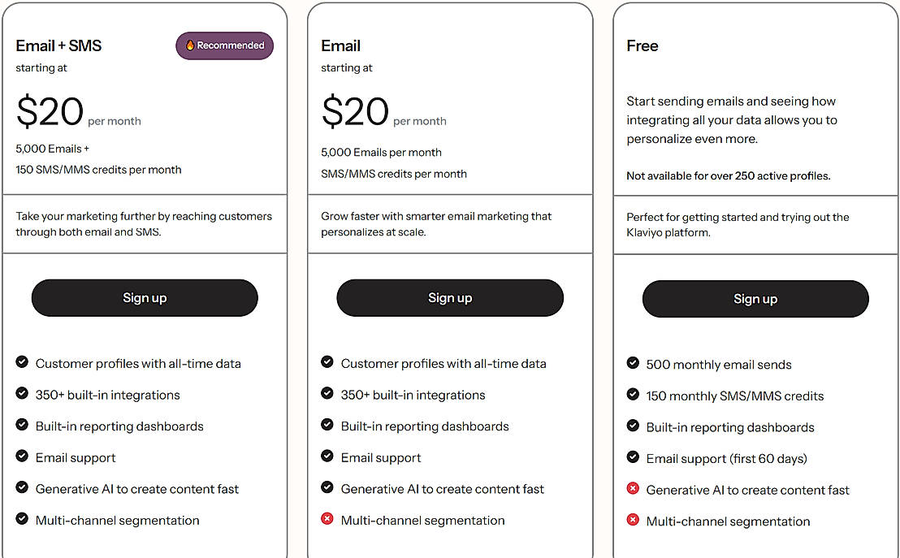Screen dimensions: 900x558
Task: Click the Email + SMS plan title
Action: pos(58,46)
